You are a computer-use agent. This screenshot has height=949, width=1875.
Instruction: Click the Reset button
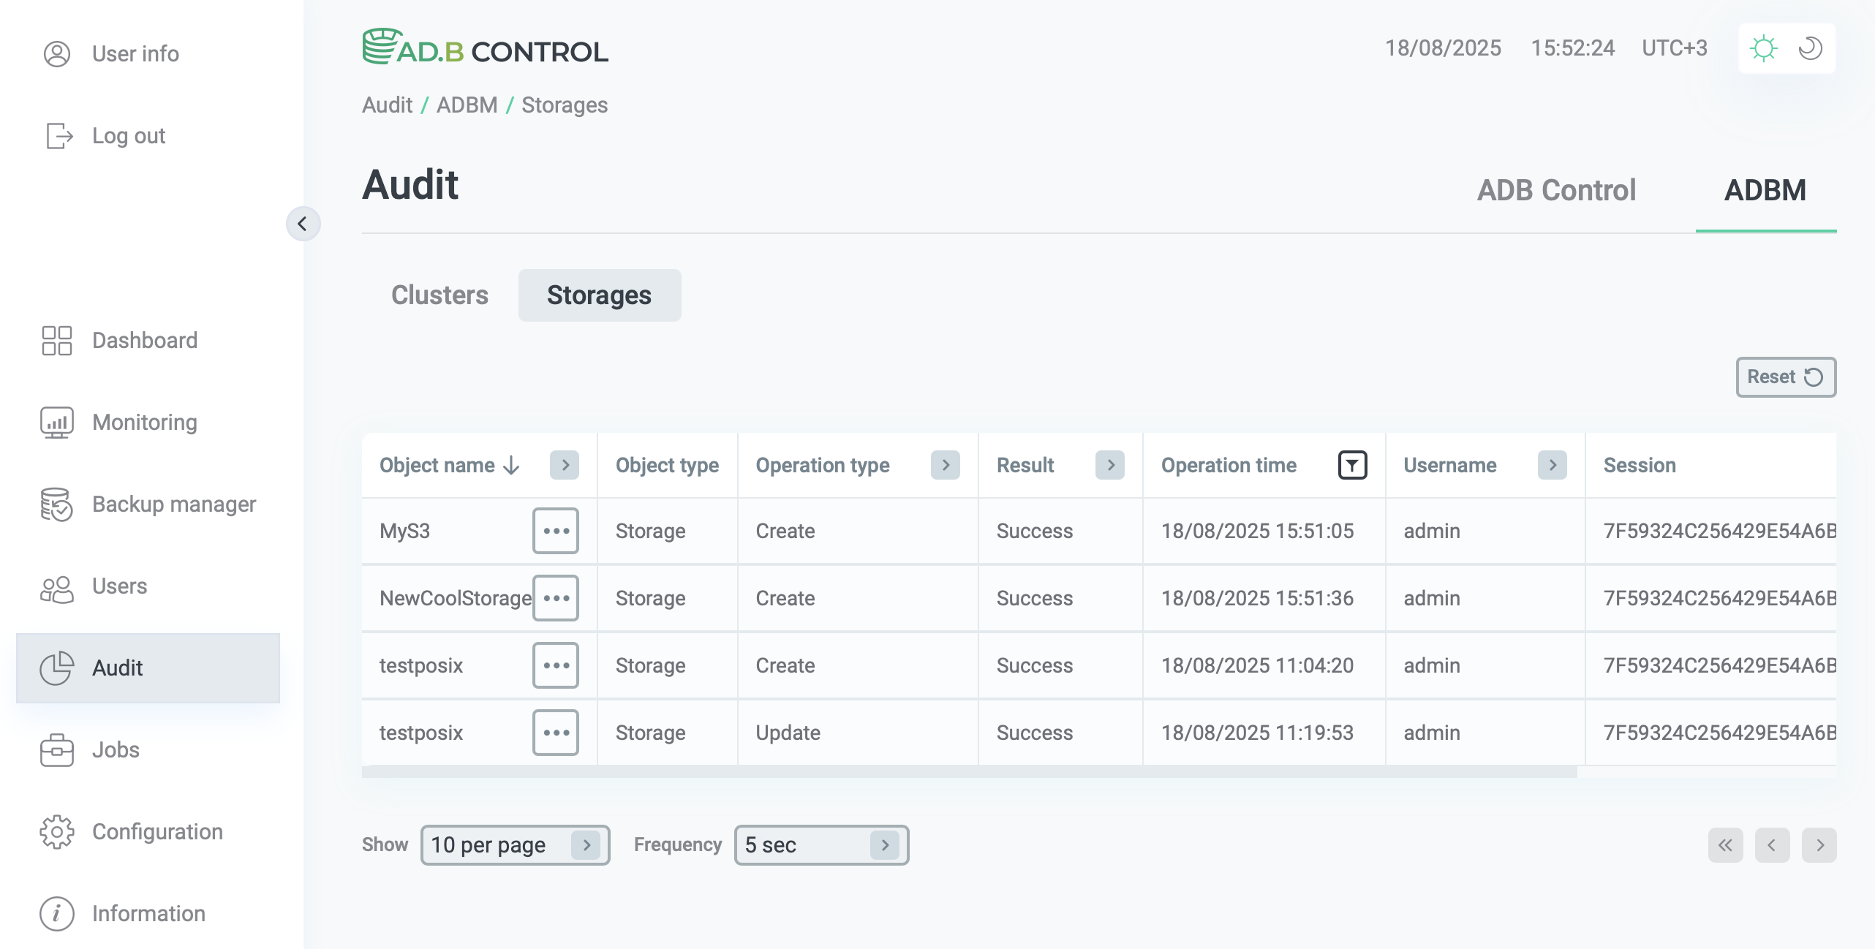tap(1786, 377)
